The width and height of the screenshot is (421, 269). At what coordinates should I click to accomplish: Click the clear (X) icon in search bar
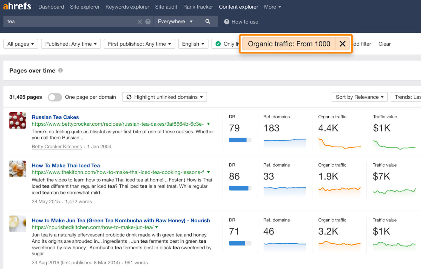140,21
